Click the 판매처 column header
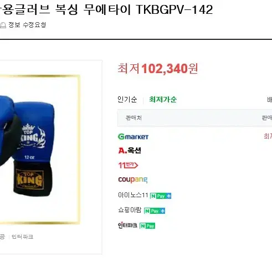The height and width of the screenshot is (272, 272). pos(134,118)
